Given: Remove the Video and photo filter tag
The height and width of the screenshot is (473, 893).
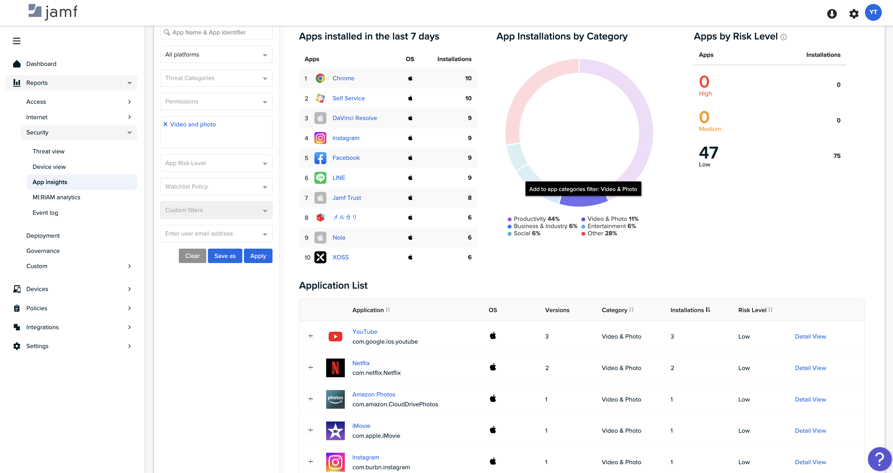Looking at the screenshot, I should [x=165, y=124].
